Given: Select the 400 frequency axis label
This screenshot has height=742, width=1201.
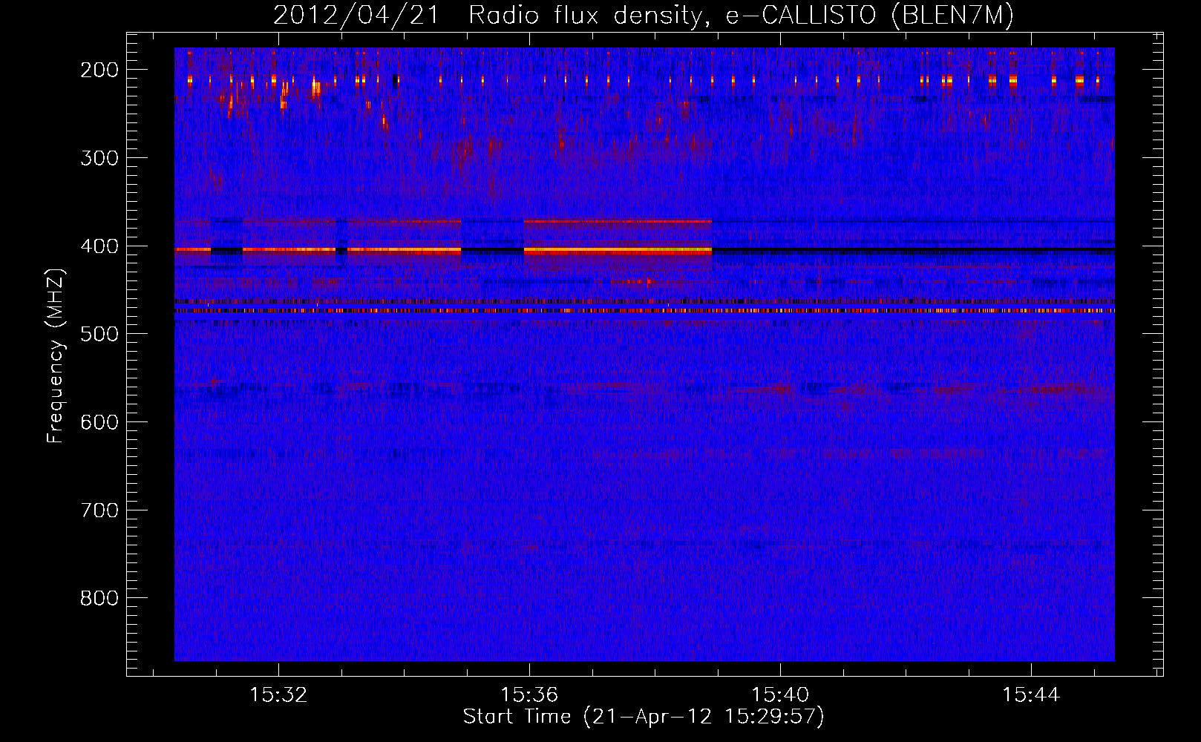Looking at the screenshot, I should [99, 246].
